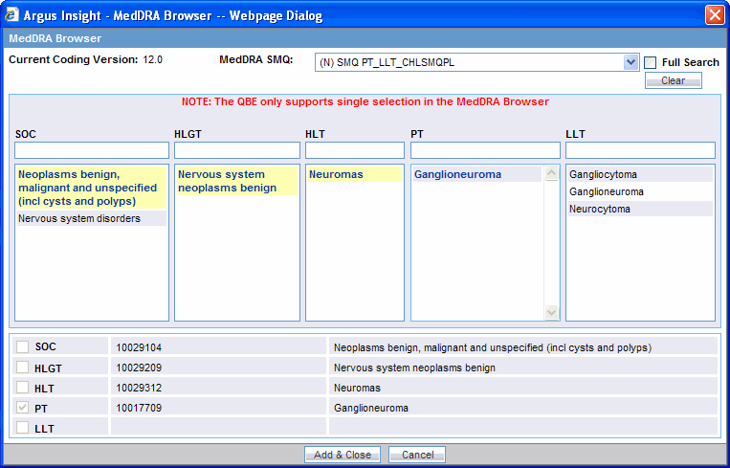Tick the LLT checkbox in results table
The width and height of the screenshot is (730, 468).
tap(22, 428)
